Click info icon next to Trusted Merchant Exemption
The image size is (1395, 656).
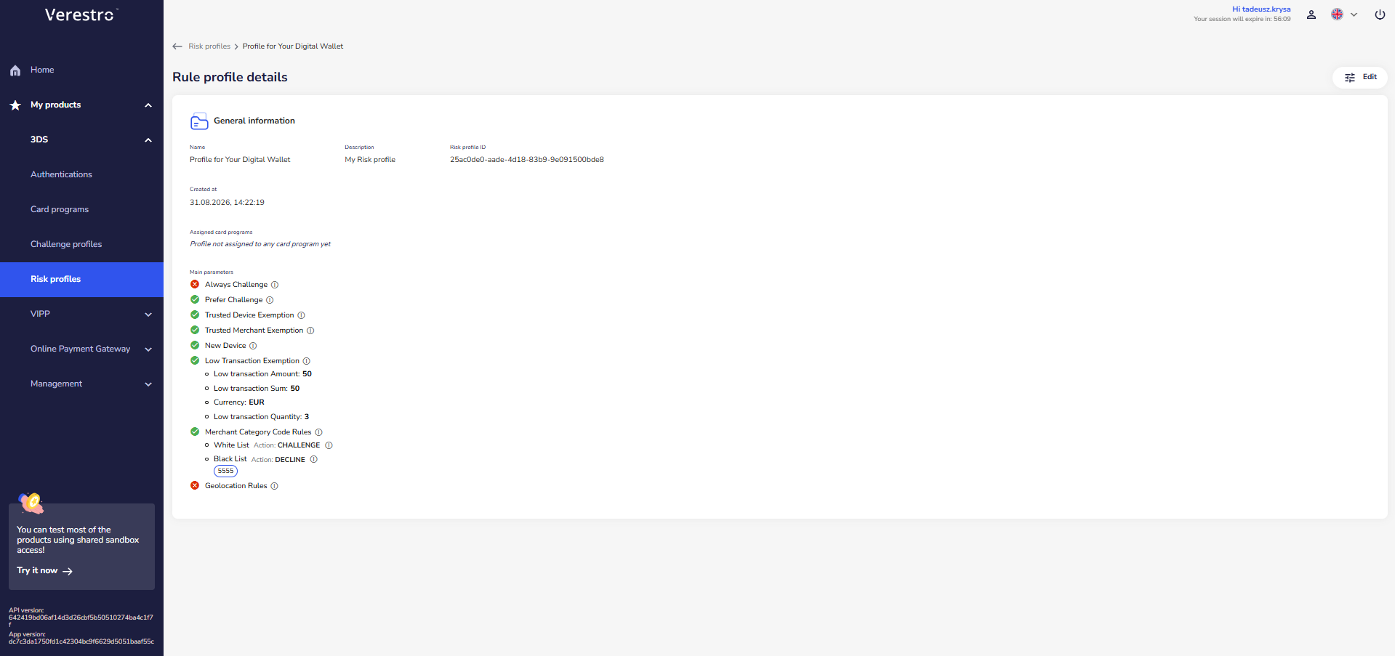[310, 331]
